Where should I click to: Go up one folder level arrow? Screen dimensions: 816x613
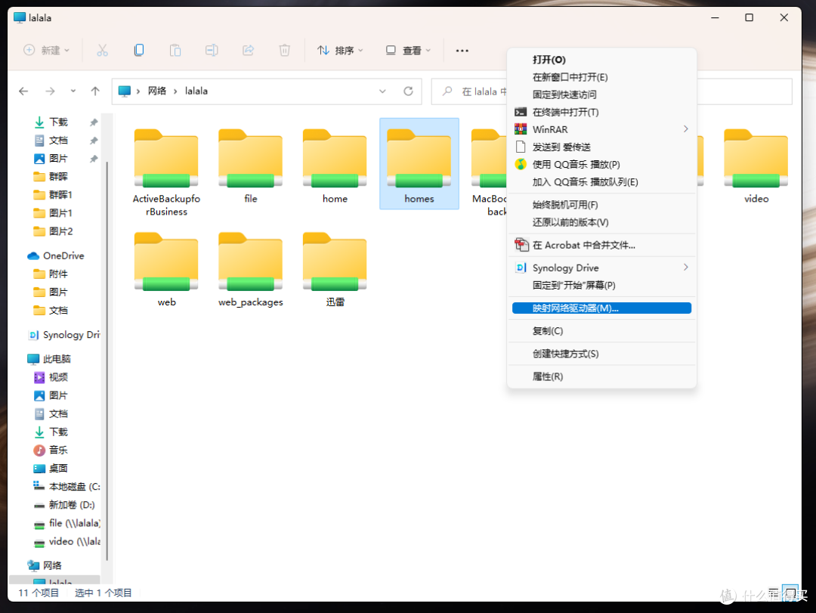(x=95, y=91)
